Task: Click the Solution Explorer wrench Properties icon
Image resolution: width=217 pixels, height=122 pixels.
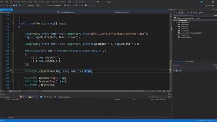Action: point(200,13)
